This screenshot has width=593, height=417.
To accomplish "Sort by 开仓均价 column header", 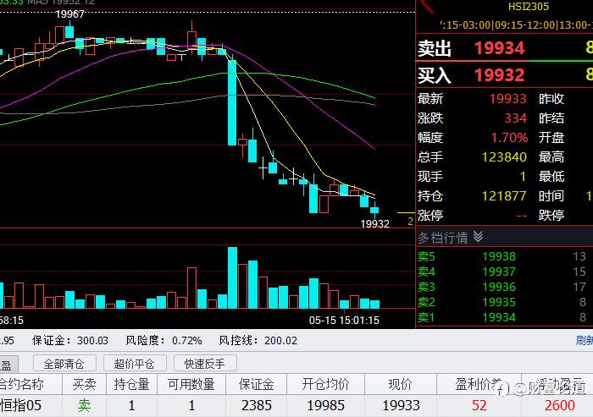I will [x=325, y=385].
